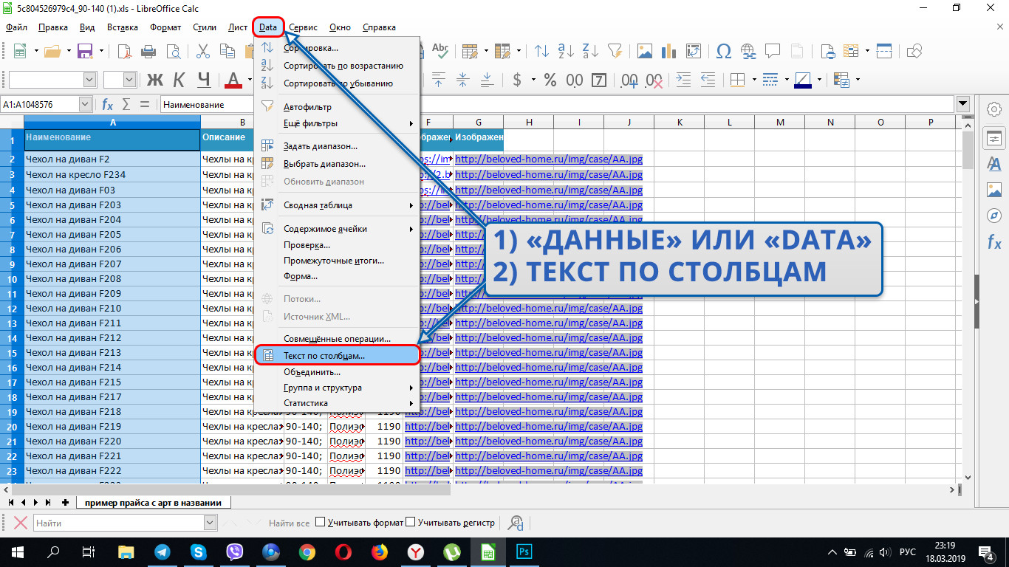Open find field history dropdown
Image resolution: width=1009 pixels, height=567 pixels.
[x=209, y=523]
